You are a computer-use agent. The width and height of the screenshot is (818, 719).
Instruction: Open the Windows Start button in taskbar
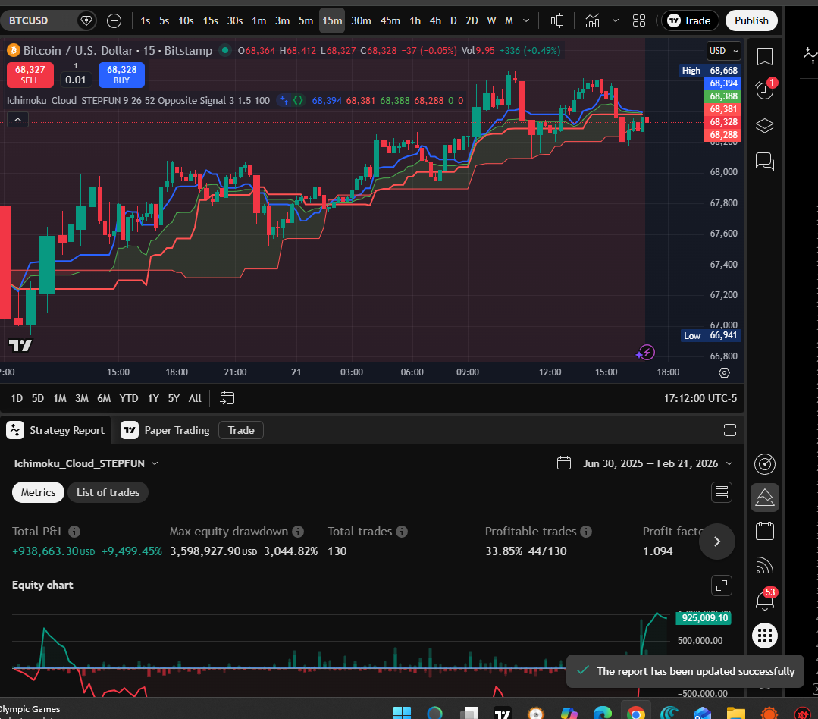[402, 713]
